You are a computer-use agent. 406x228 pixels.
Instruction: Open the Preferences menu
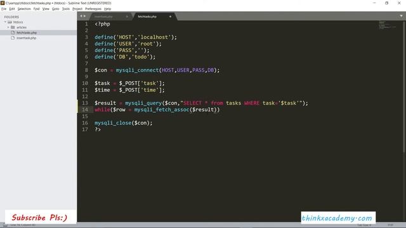(x=93, y=9)
